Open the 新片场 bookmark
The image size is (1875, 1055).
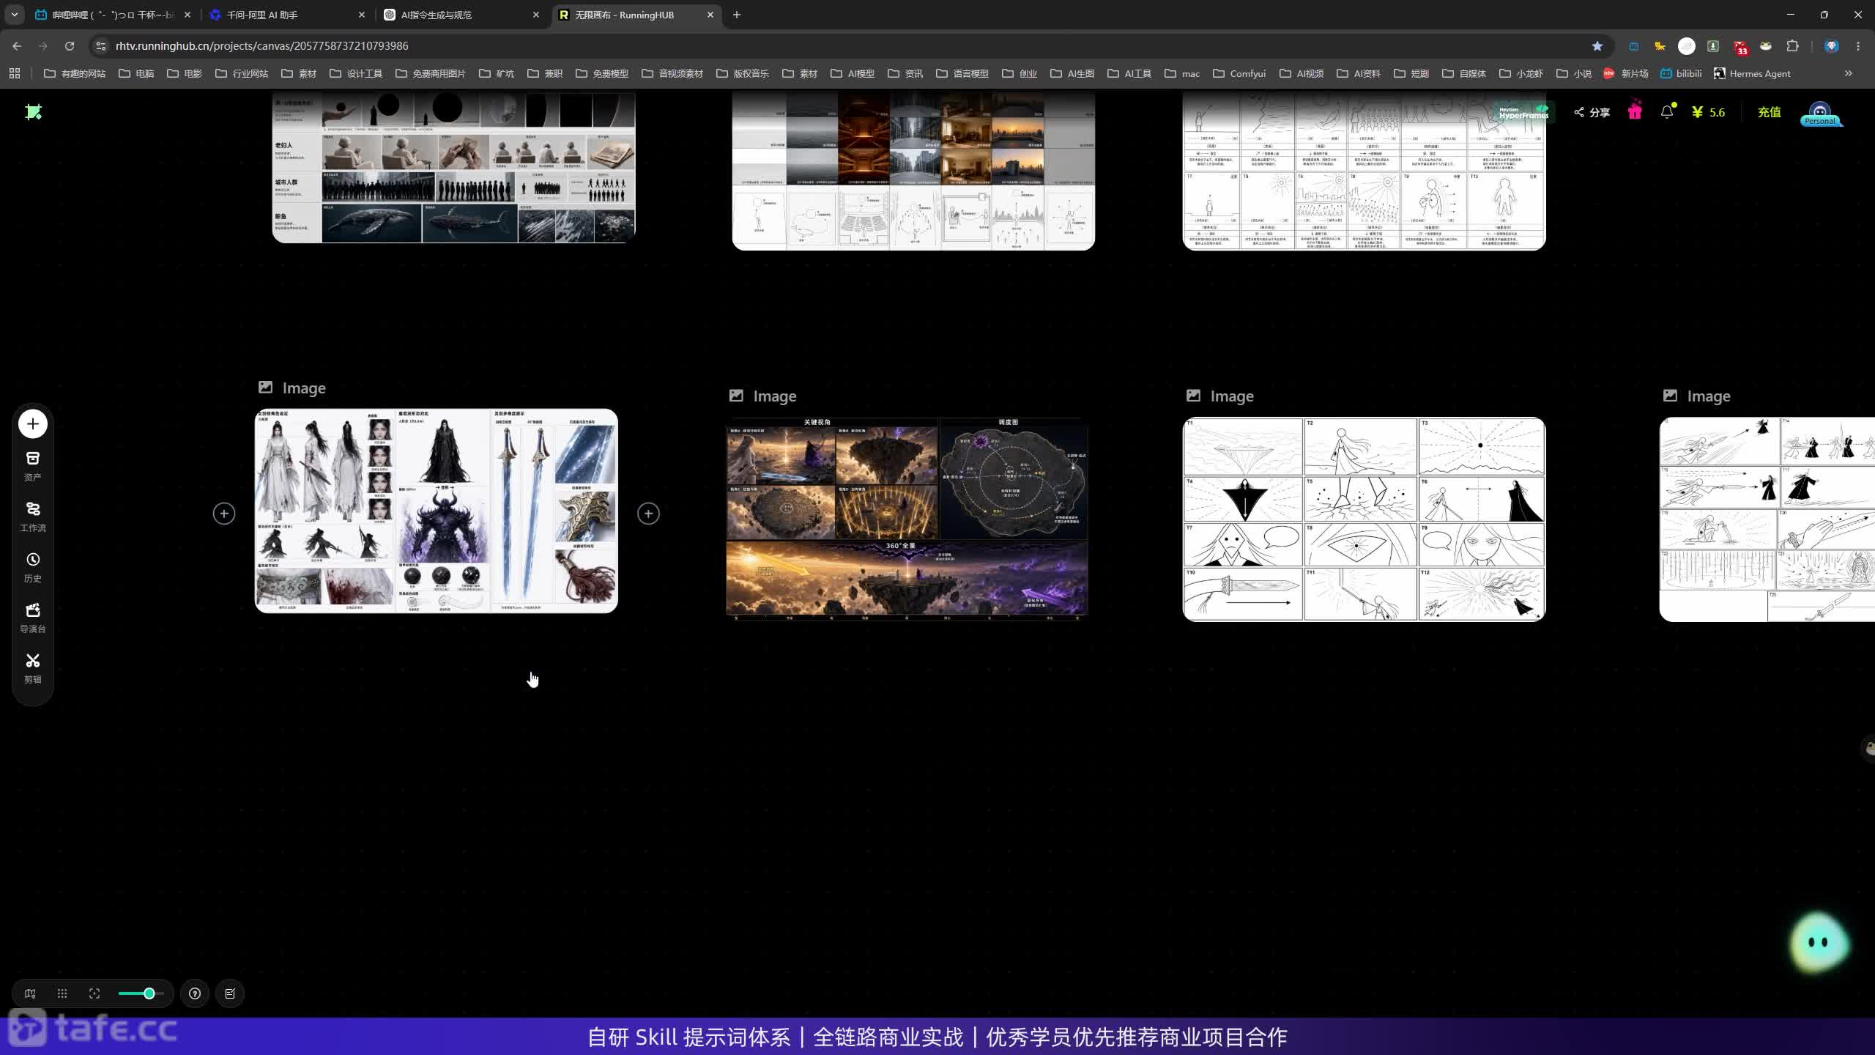1626,73
